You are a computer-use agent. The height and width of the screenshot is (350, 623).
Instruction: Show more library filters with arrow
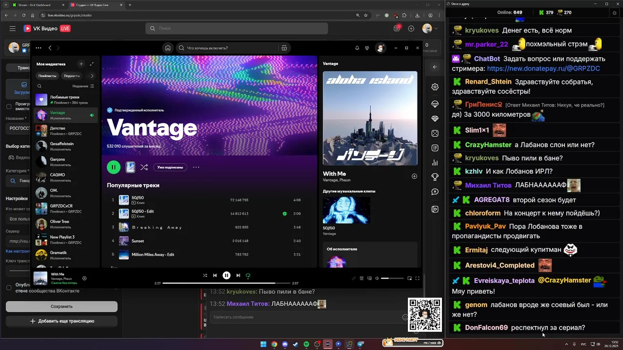(92, 76)
